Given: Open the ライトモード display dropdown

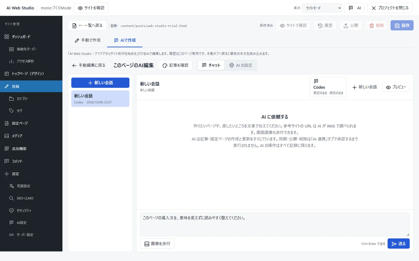Looking at the screenshot, I should (322, 8).
